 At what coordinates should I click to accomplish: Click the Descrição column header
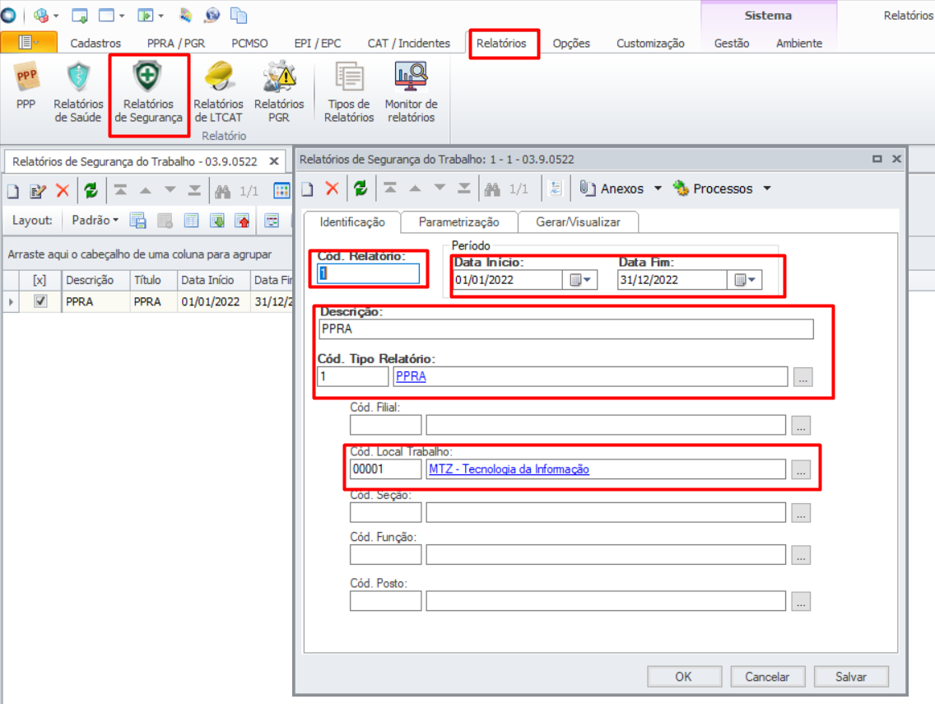[x=95, y=280]
